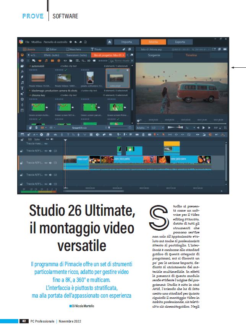Click the 3D filter in library toolbar
Viewport: 246px width, 334px height.
89,61
